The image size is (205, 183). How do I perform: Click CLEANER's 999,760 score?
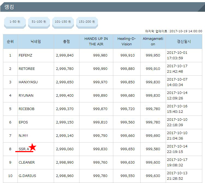(100, 163)
